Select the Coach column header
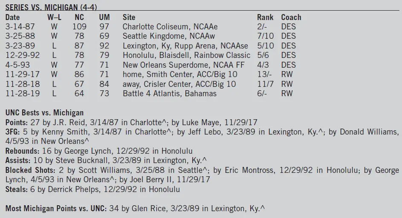This screenshot has height=218, width=402. [291, 17]
